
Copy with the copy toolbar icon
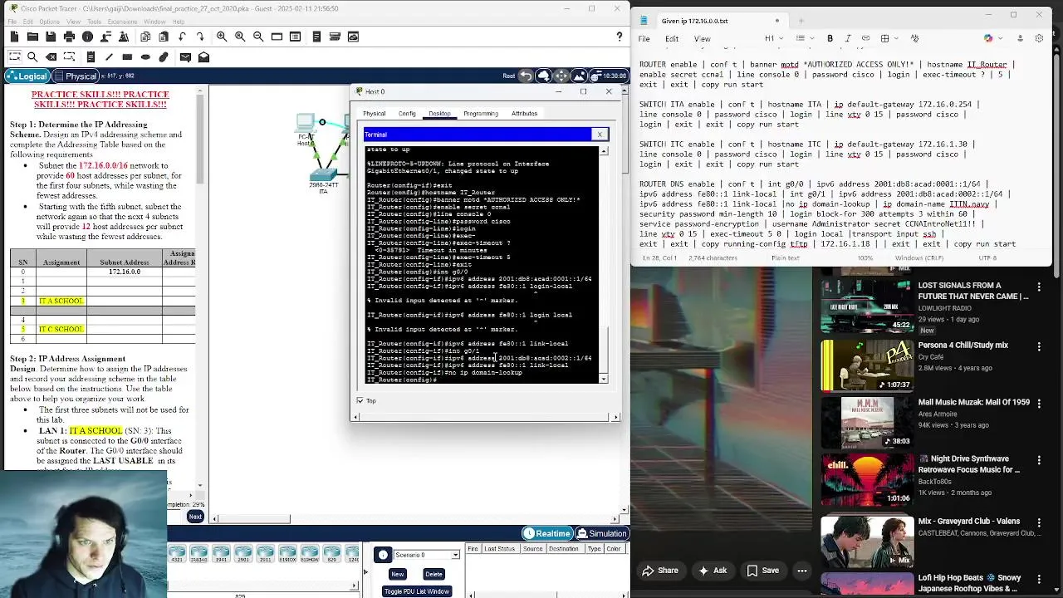pyautogui.click(x=145, y=37)
